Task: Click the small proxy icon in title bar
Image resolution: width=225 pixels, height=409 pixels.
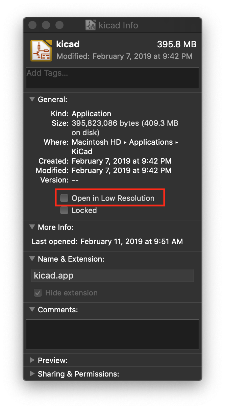Action: (91, 25)
